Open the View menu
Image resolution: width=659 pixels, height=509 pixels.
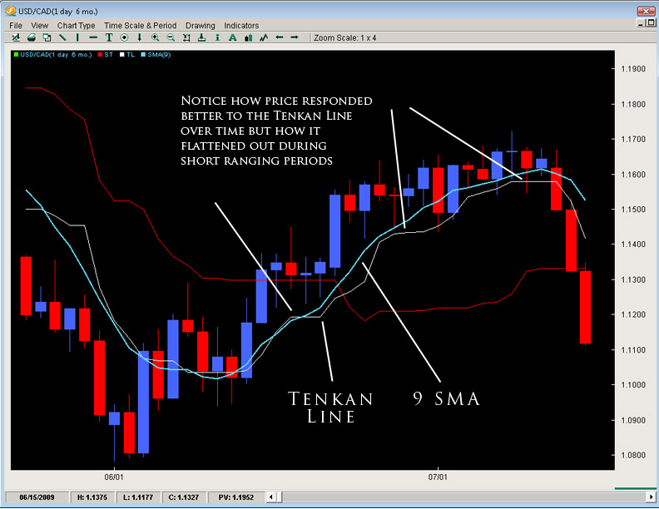click(x=39, y=26)
